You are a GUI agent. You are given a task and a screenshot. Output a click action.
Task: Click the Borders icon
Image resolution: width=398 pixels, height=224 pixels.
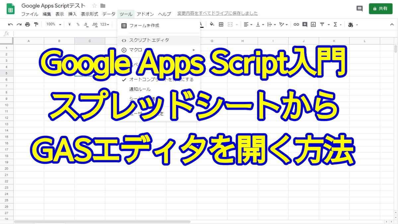tap(221, 24)
